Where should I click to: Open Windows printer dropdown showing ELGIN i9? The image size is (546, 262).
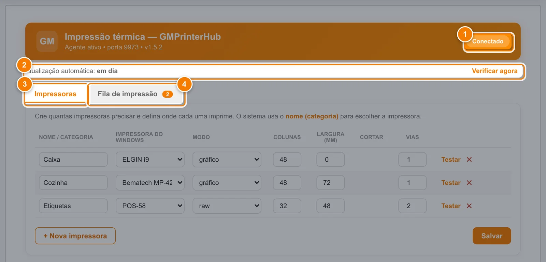[x=150, y=160]
